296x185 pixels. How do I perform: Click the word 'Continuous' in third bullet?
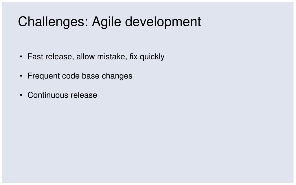48,95
